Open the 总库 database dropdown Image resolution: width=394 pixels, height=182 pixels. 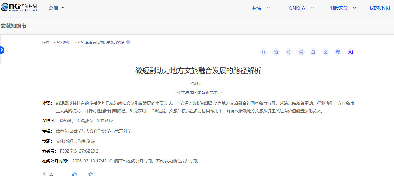[56, 8]
